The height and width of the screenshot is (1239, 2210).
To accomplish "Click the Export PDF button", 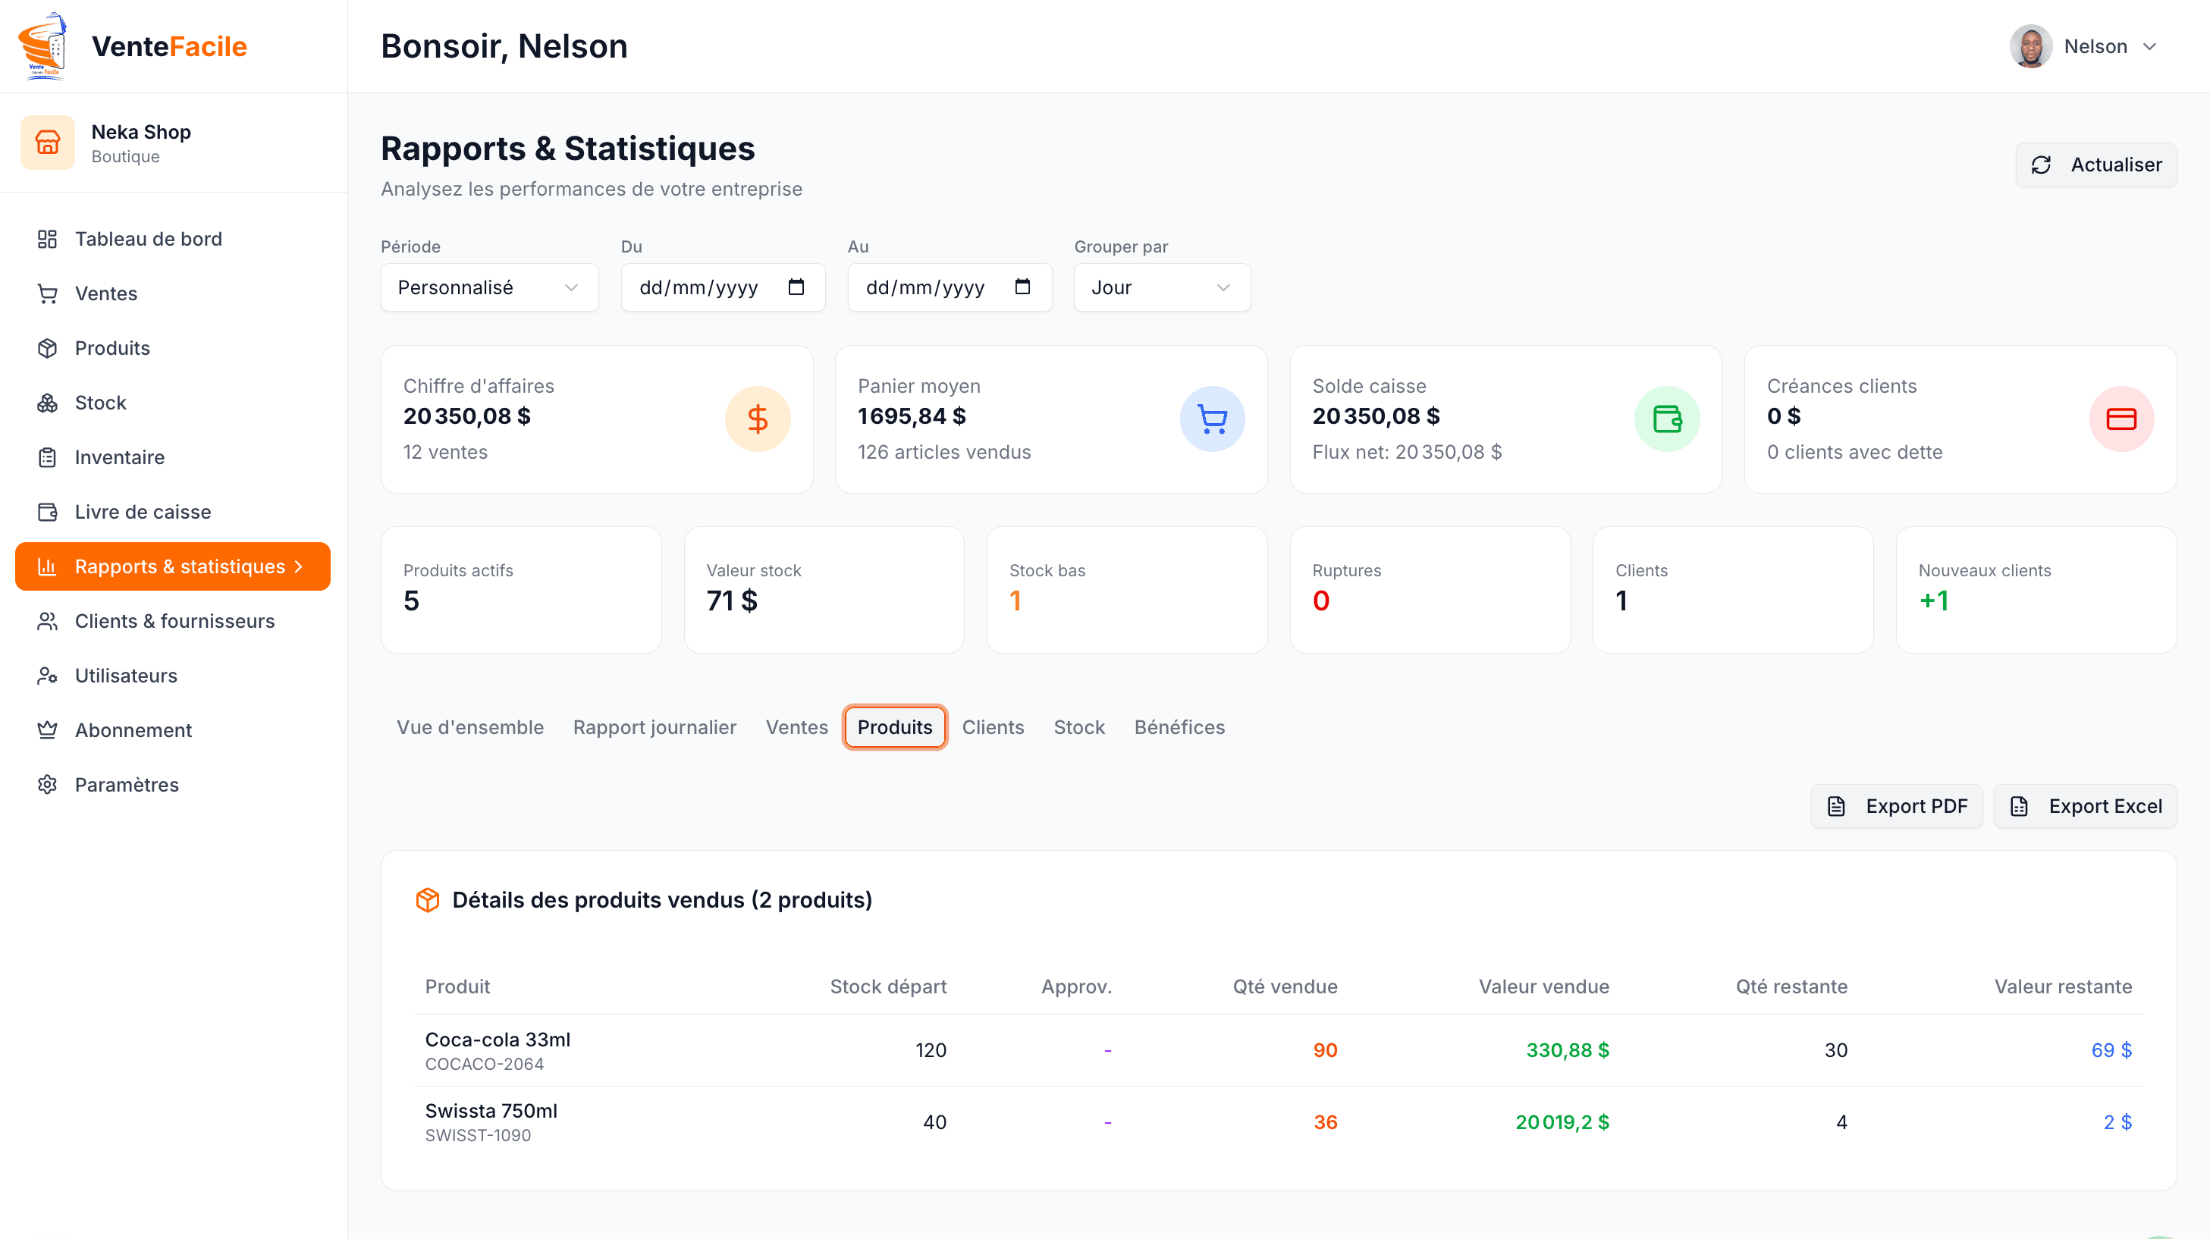I will pos(1896,806).
